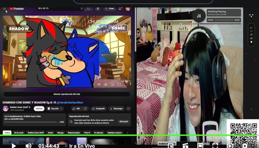Dislike the video with thumbs-down
Viewport: 259px width, 148px height.
pyautogui.click(x=85, y=109)
